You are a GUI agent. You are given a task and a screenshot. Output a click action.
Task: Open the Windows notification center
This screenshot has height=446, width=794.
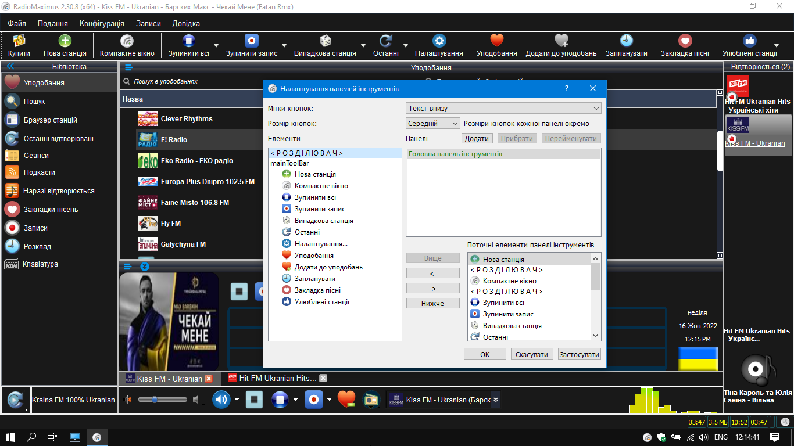(x=775, y=437)
